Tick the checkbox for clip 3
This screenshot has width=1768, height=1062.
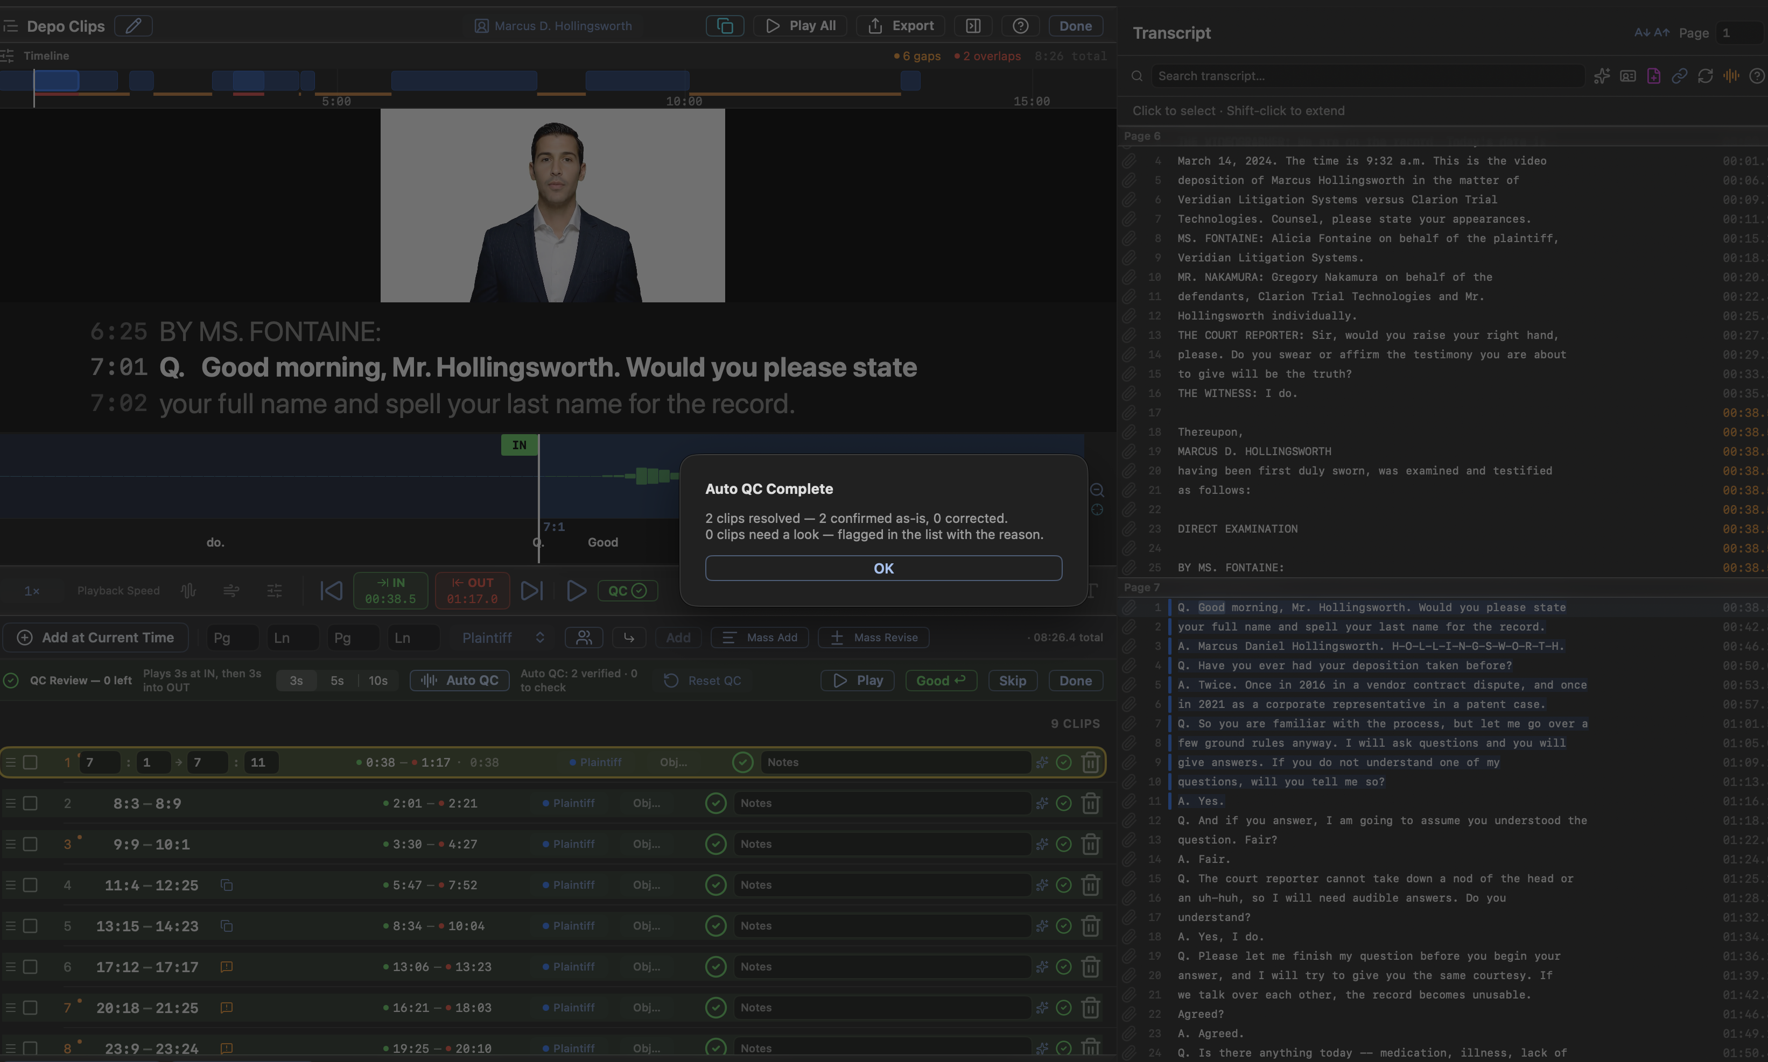(x=30, y=844)
